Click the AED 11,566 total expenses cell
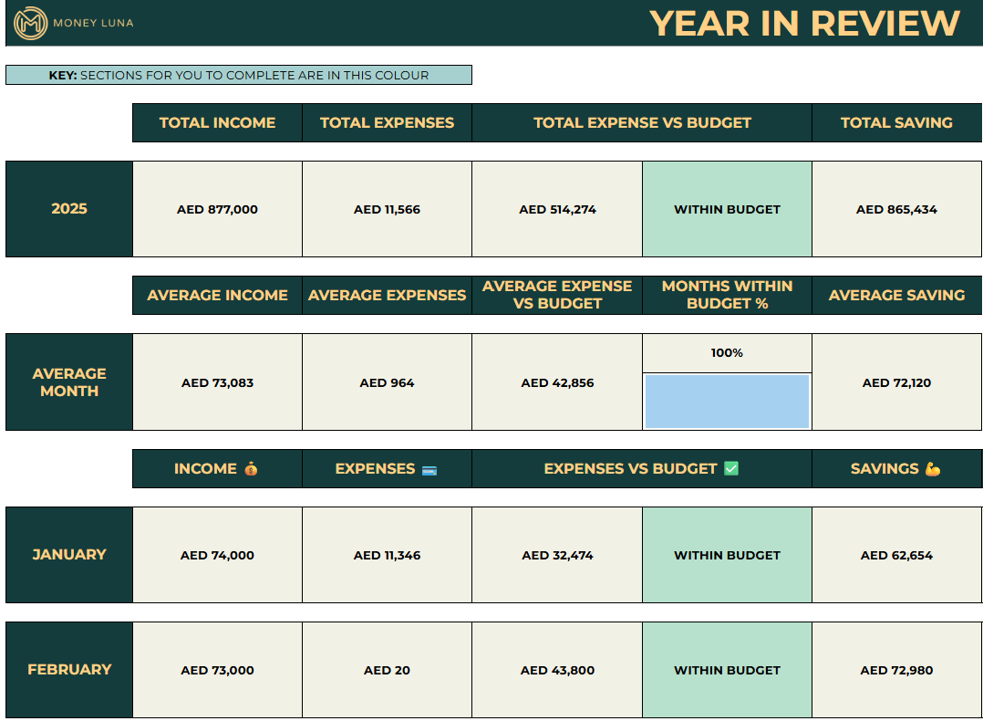Screen dimensions: 983x721 coord(387,209)
